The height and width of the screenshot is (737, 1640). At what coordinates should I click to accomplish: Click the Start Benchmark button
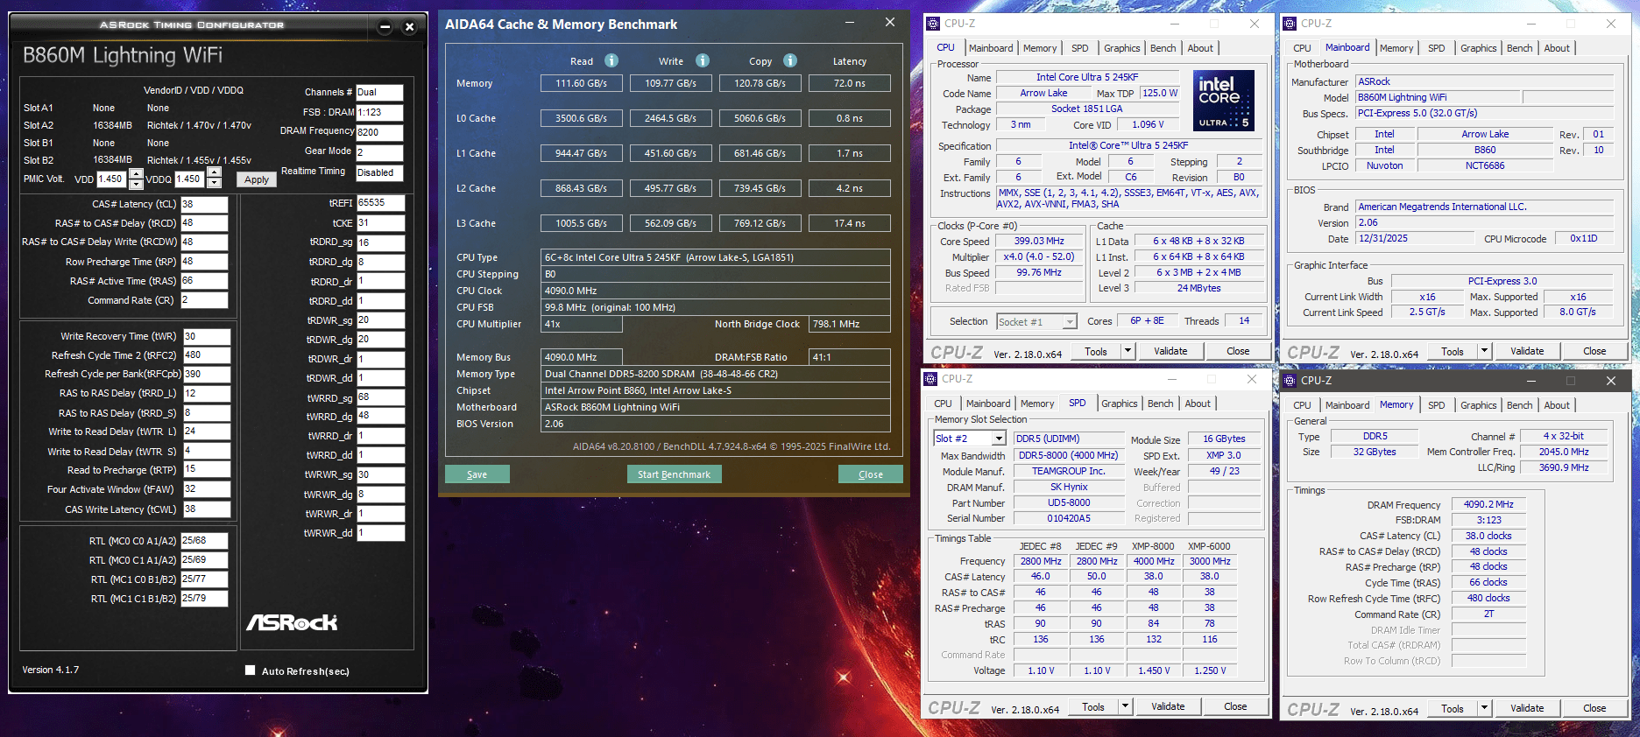point(674,474)
